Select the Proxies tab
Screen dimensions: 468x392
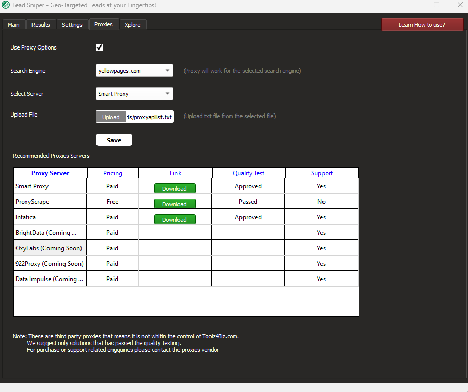coord(104,24)
